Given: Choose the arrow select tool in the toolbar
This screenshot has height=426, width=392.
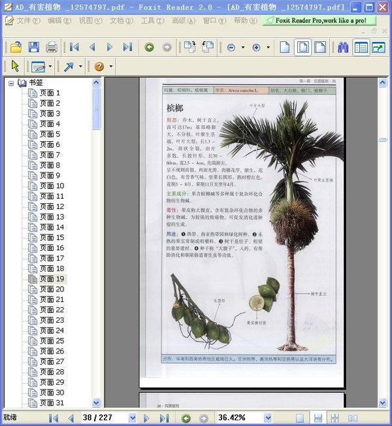Looking at the screenshot, I should coord(16,67).
